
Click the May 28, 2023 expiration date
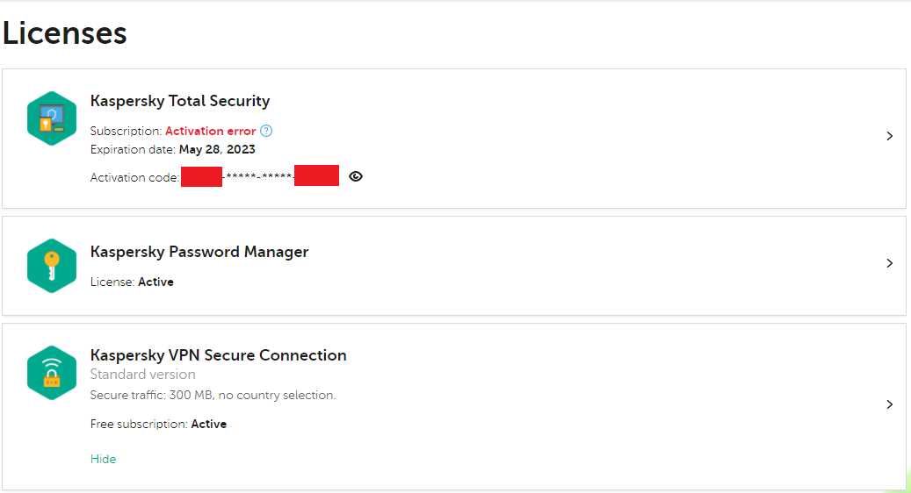[217, 149]
